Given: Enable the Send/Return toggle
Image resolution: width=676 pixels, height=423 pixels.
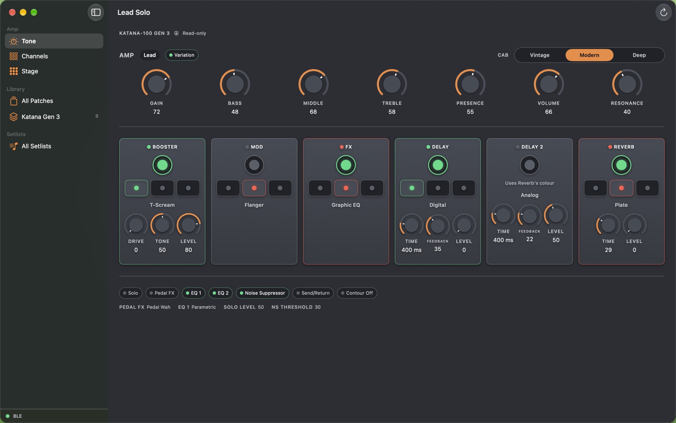Looking at the screenshot, I should pyautogui.click(x=313, y=293).
